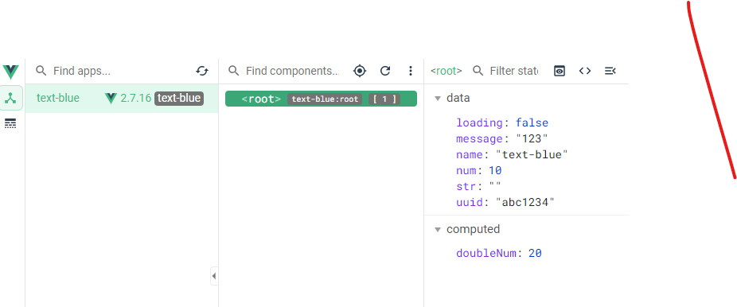This screenshot has width=737, height=307.
Task: Click the gray text-blue app badge
Action: coord(179,98)
